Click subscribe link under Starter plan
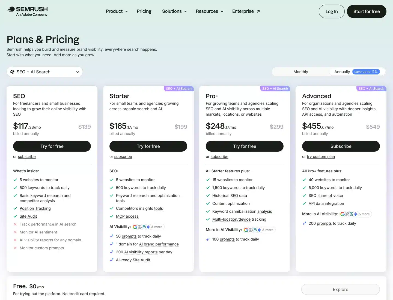Image resolution: width=393 pixels, height=300 pixels. [123, 157]
